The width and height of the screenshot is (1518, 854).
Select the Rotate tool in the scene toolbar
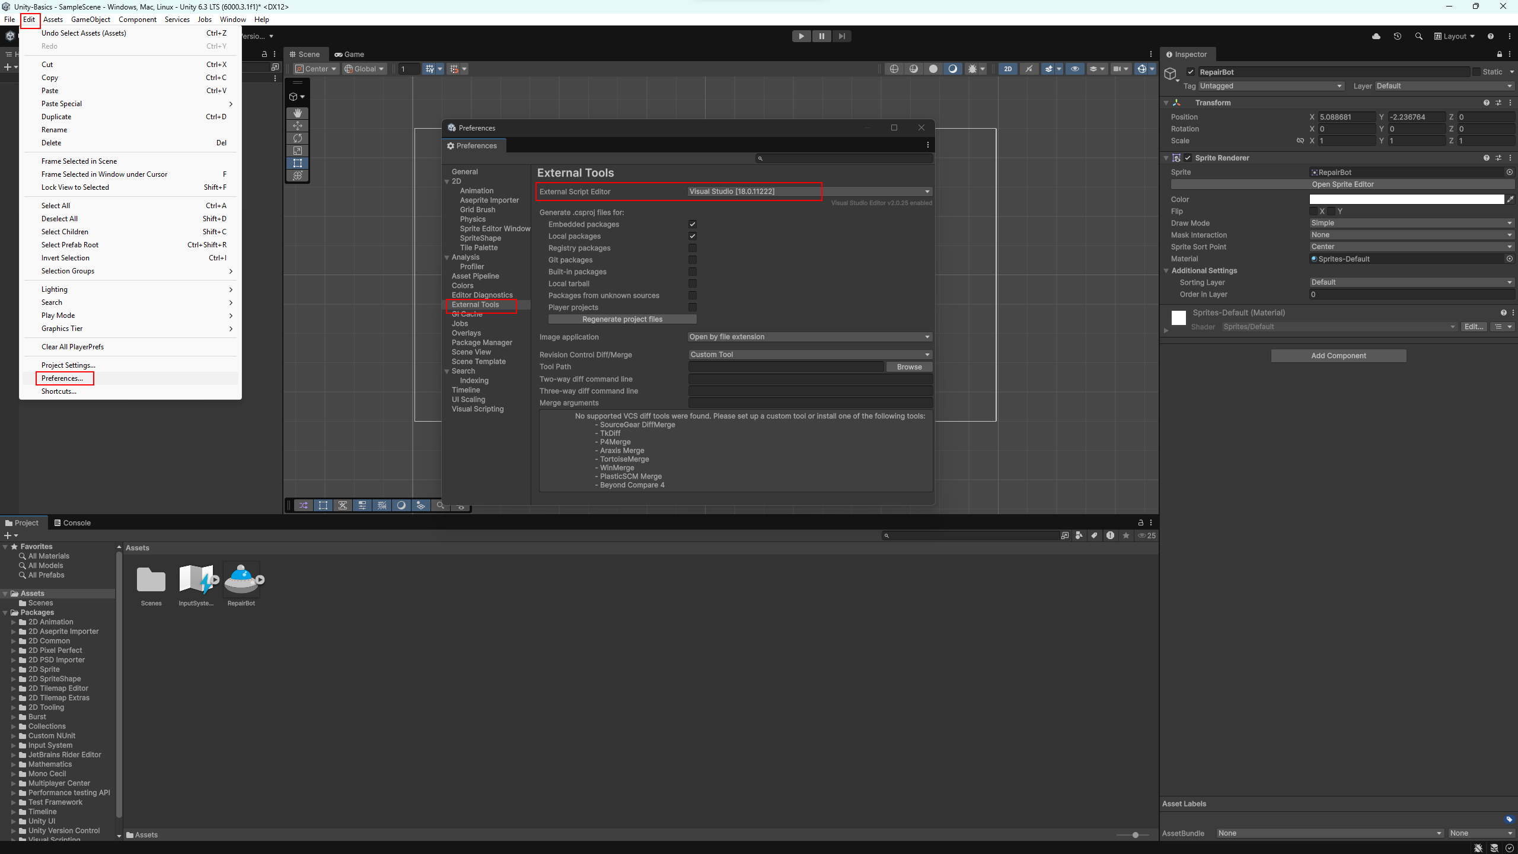click(298, 138)
